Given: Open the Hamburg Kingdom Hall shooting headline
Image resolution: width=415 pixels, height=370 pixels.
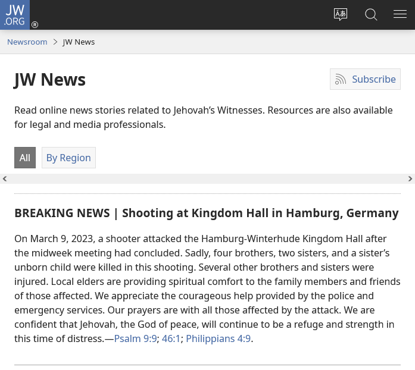Looking at the screenshot, I should click(x=206, y=213).
